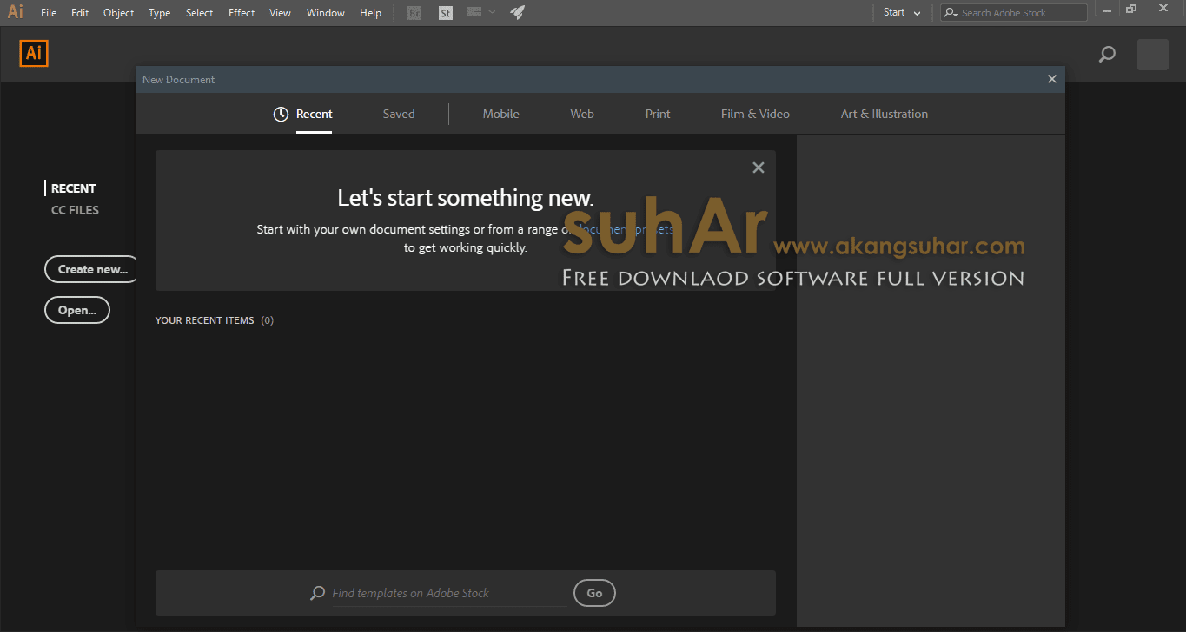Click the Search Adobe Stock field

1014,12
